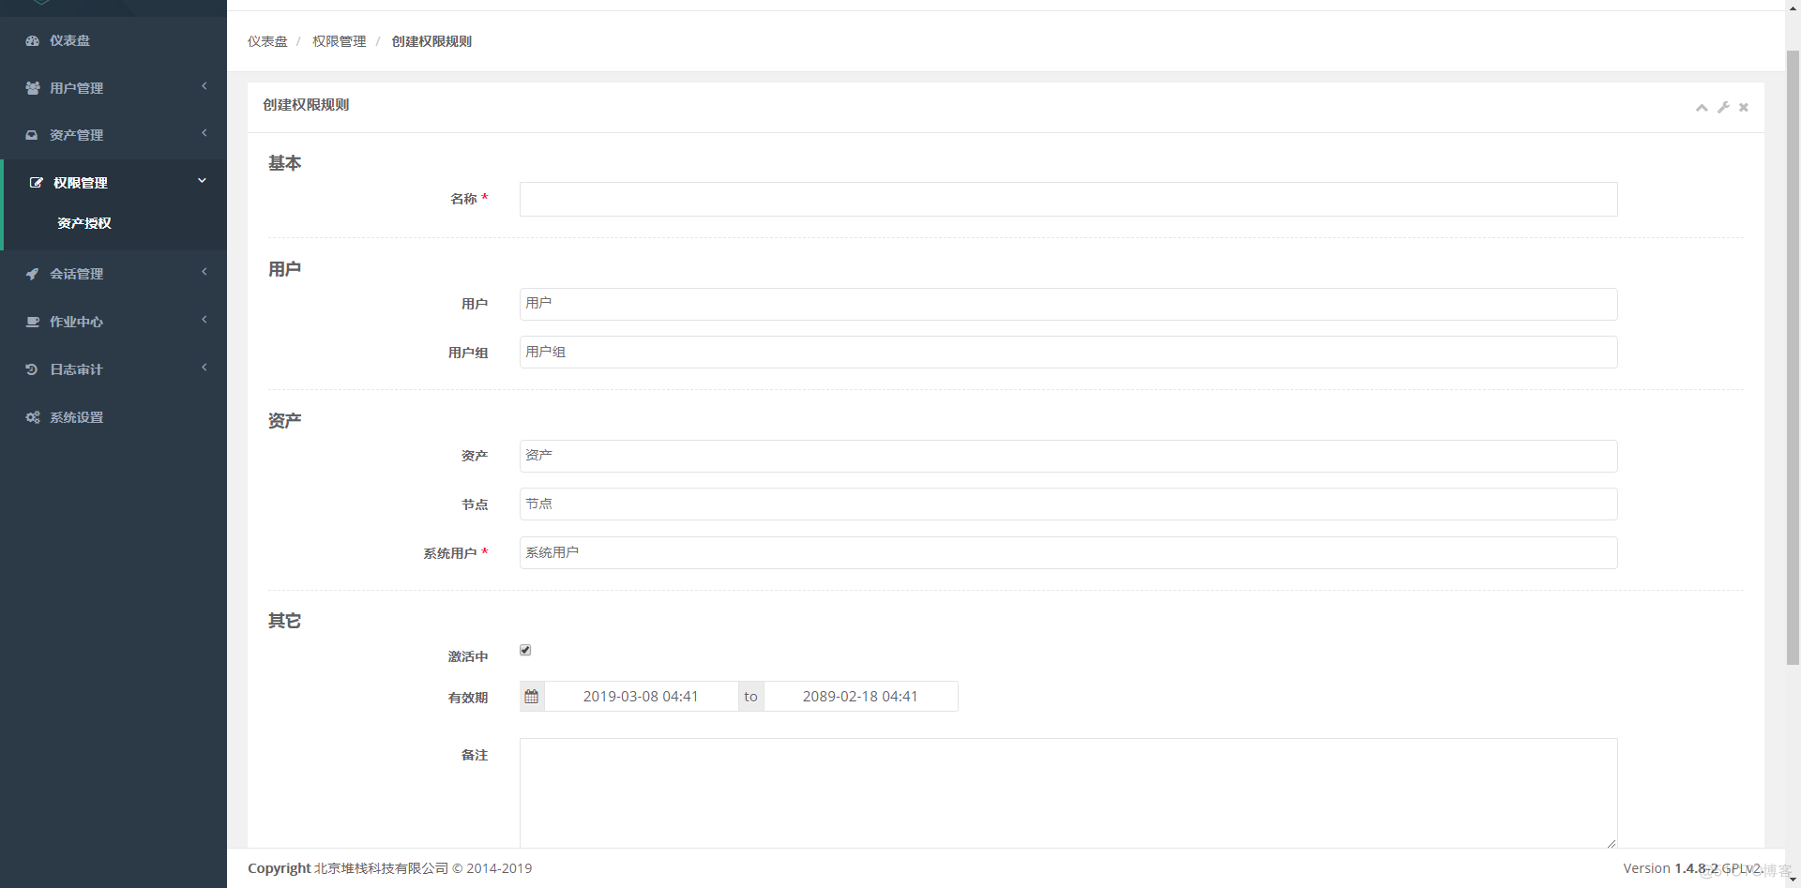Click the 北京堆栈科技有限公司 copyright text
The image size is (1801, 888).
click(382, 868)
